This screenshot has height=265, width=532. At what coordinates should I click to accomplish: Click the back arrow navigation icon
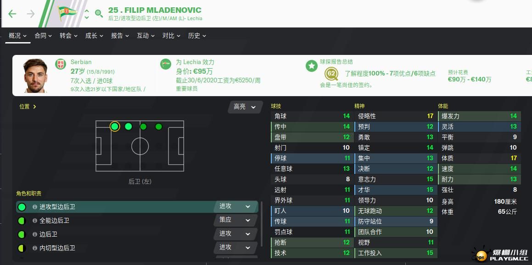(12, 14)
